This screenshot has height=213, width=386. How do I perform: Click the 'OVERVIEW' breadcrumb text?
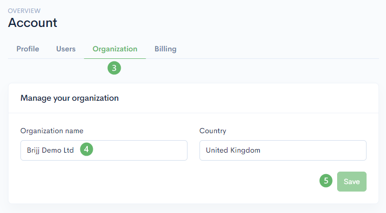tap(24, 10)
